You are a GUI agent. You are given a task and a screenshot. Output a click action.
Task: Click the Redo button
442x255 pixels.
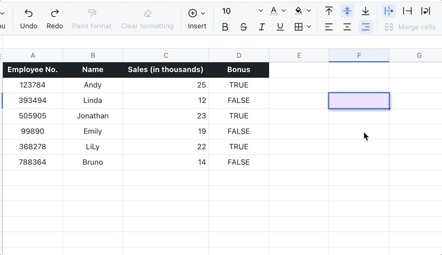click(55, 18)
